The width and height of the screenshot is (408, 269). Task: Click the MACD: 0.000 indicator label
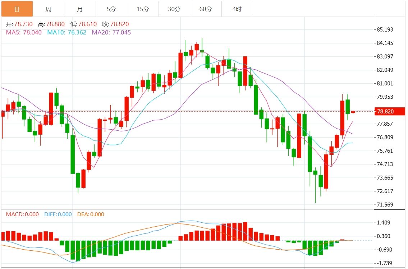[x=22, y=214]
